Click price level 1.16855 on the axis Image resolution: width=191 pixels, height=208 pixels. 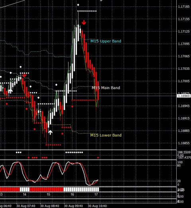pyautogui.click(x=183, y=143)
